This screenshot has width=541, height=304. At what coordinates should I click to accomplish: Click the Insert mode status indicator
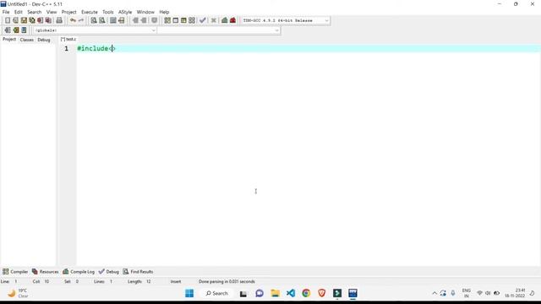pyautogui.click(x=176, y=281)
